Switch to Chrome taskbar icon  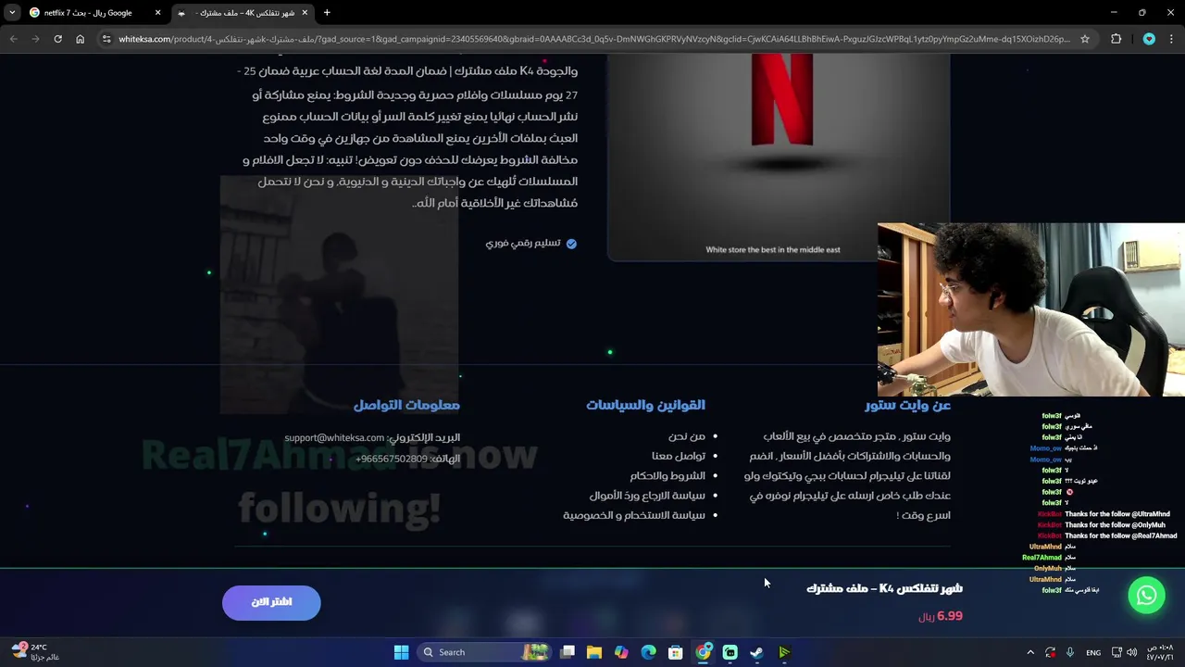(704, 652)
